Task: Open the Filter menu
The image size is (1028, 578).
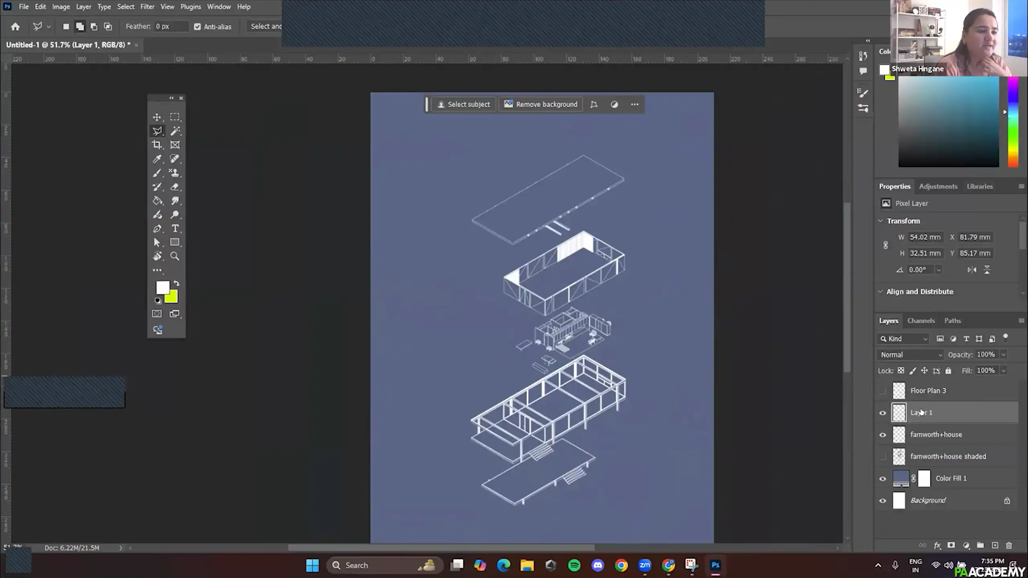Action: 147,7
